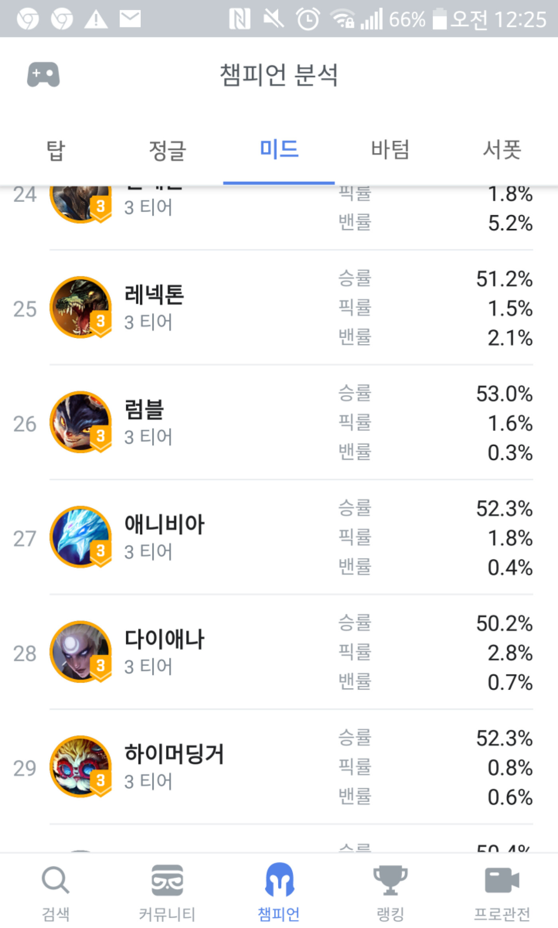Open 하이머딩거 champion portrait
558x928 pixels.
click(x=81, y=766)
